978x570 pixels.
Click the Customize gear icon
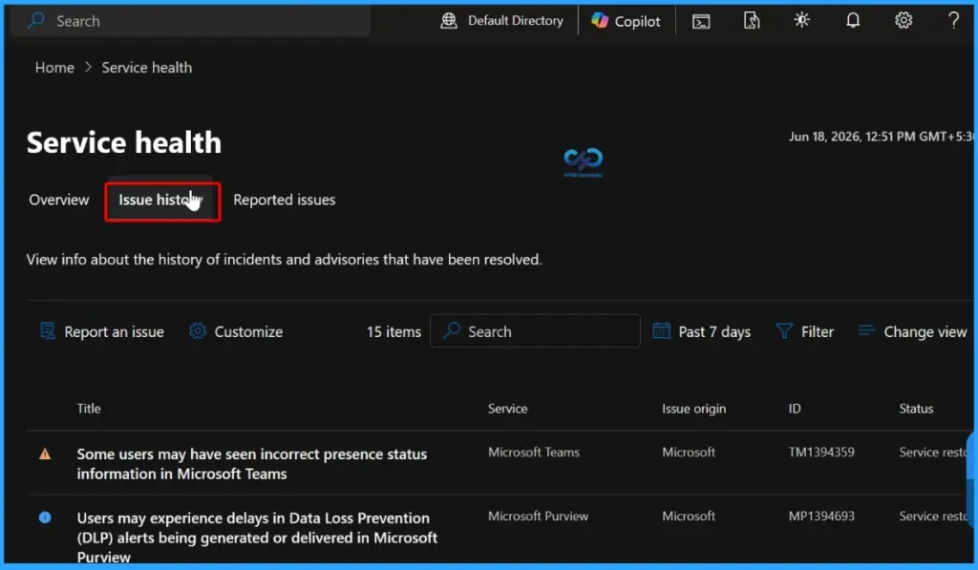198,331
